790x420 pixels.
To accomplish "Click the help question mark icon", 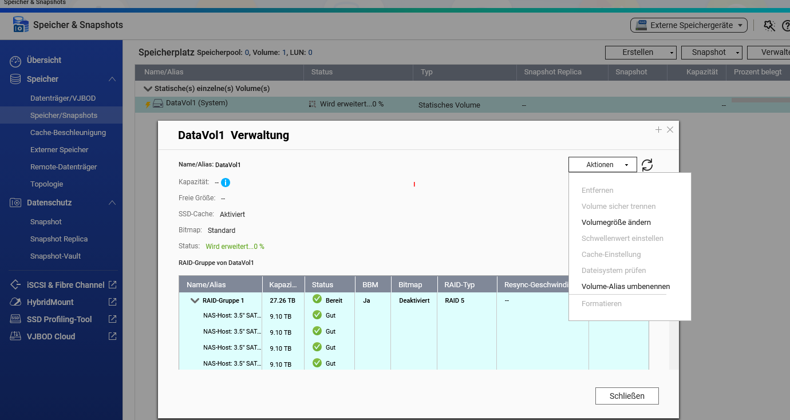I will point(785,26).
